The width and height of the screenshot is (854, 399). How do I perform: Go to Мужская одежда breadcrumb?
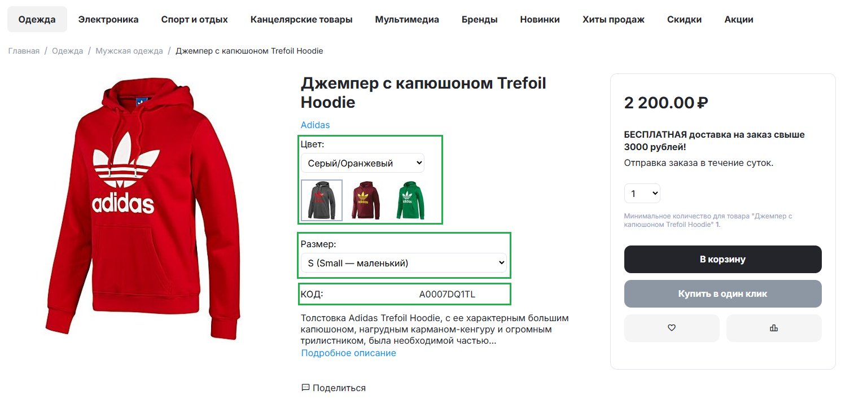pyautogui.click(x=129, y=51)
